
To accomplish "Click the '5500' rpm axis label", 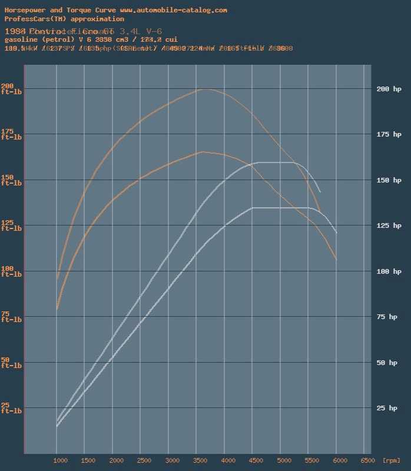I will [x=312, y=460].
